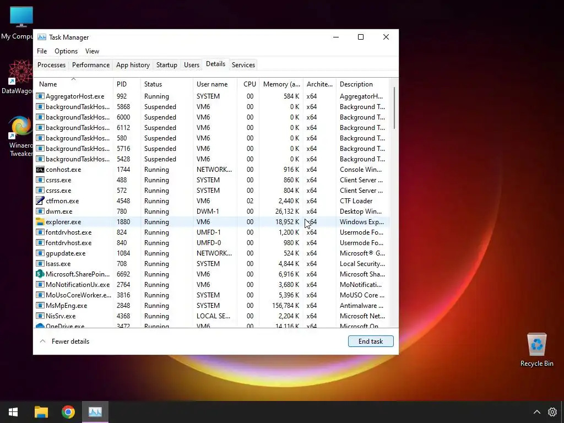Switch to the Processes tab
The image size is (564, 423).
point(51,65)
